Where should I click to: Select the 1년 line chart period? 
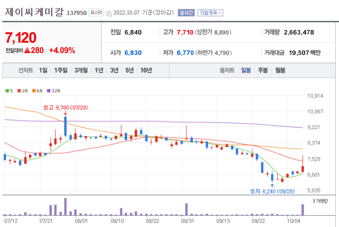(99, 70)
